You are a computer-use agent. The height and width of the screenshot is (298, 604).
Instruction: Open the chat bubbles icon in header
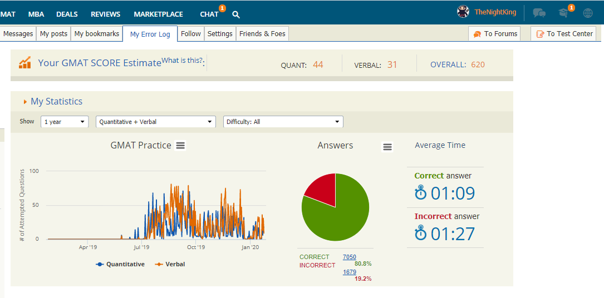[539, 13]
